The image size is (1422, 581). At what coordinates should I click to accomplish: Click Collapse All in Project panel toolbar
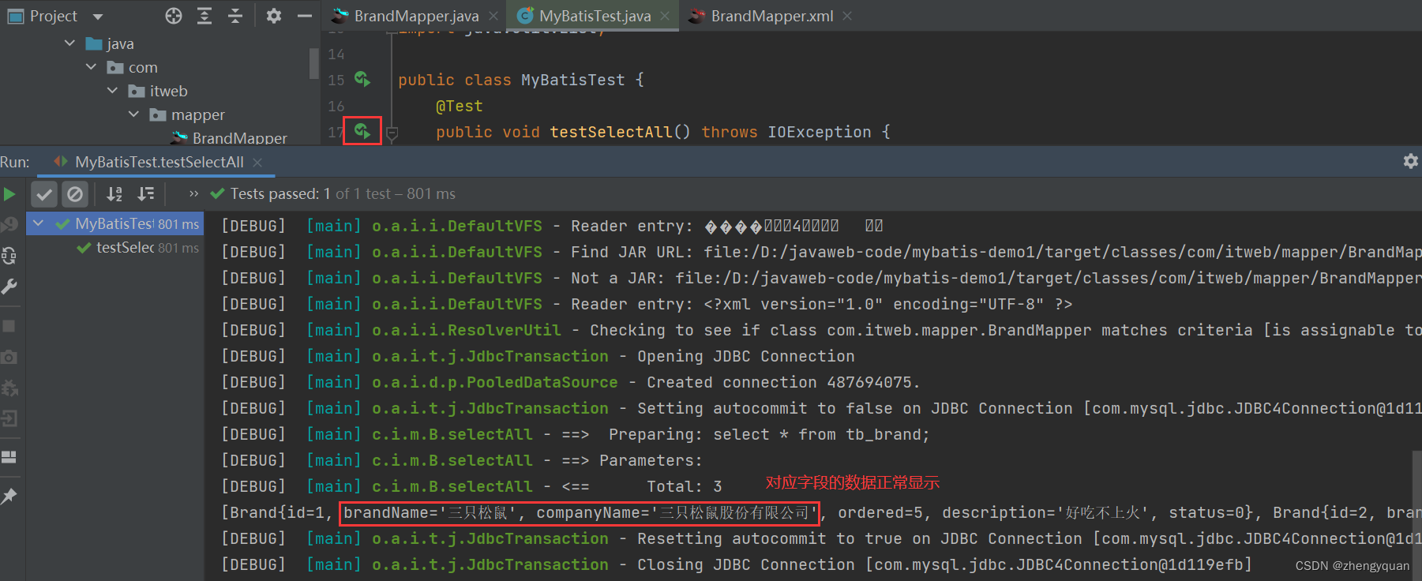coord(235,16)
